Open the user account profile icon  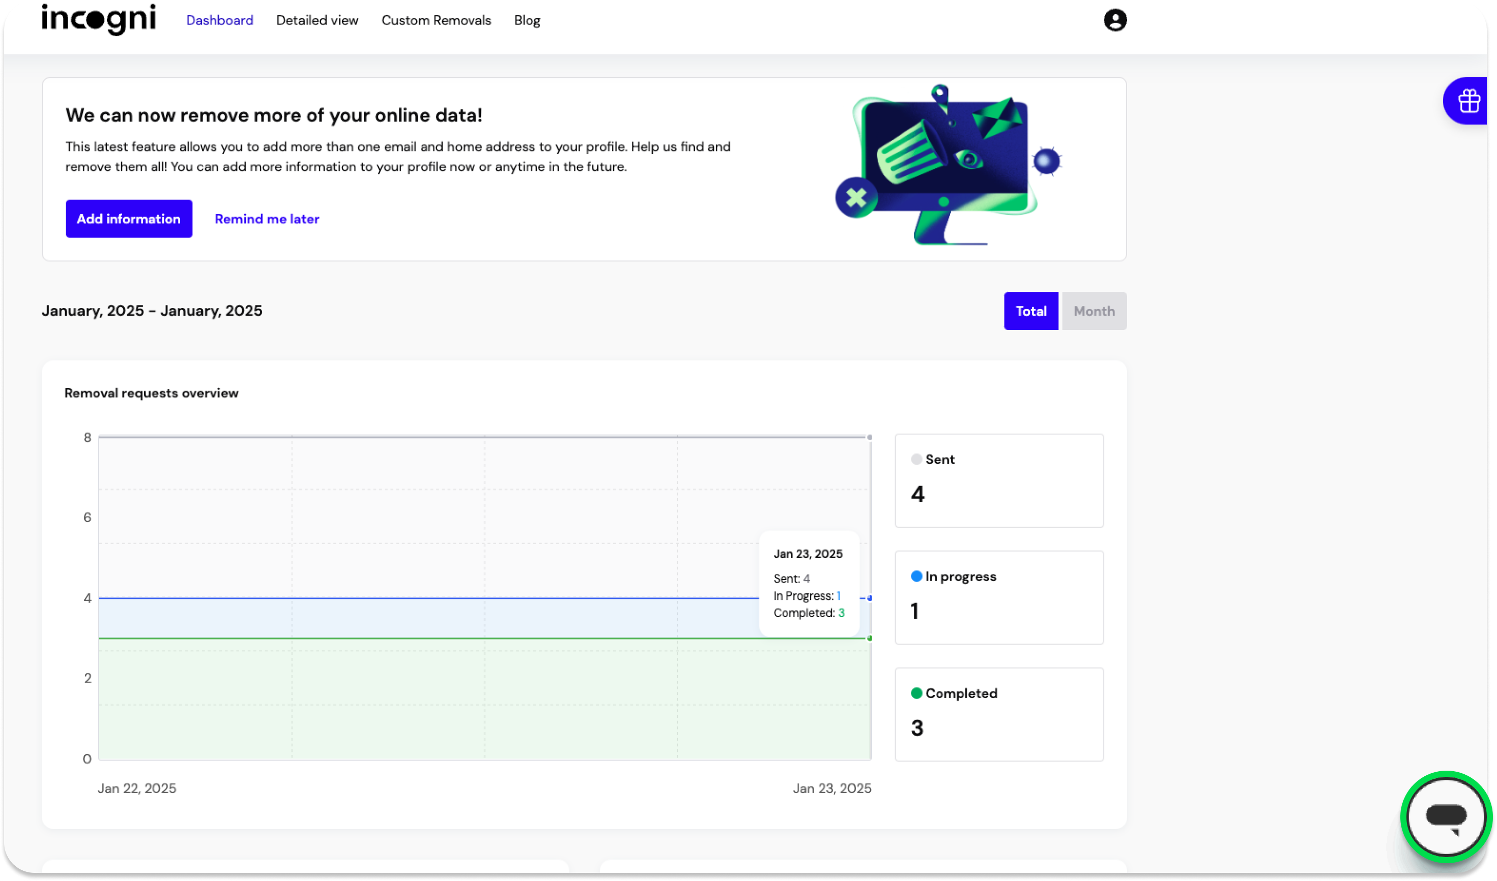click(1115, 20)
